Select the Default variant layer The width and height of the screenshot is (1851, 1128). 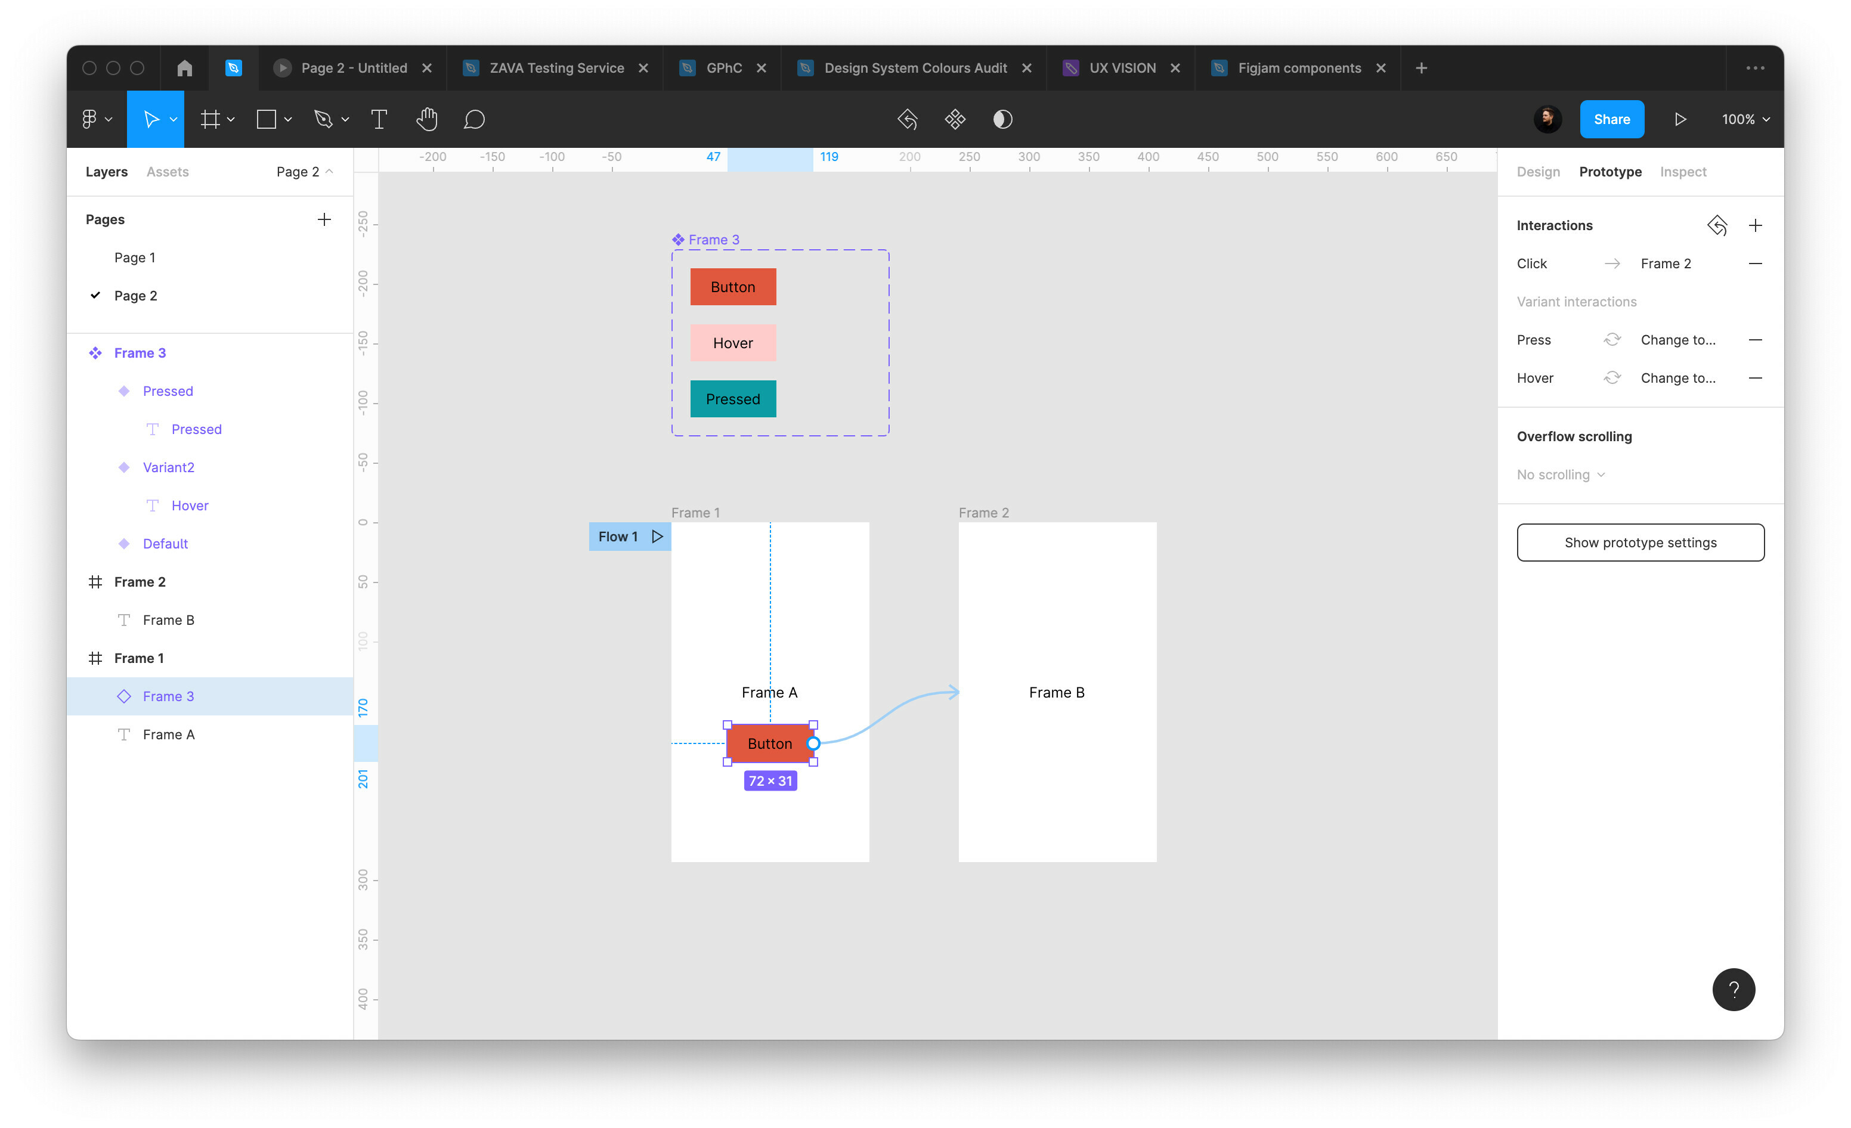(209, 544)
